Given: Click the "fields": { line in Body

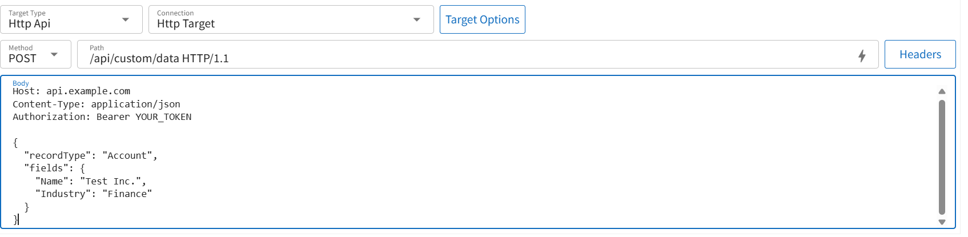Looking at the screenshot, I should 54,168.
